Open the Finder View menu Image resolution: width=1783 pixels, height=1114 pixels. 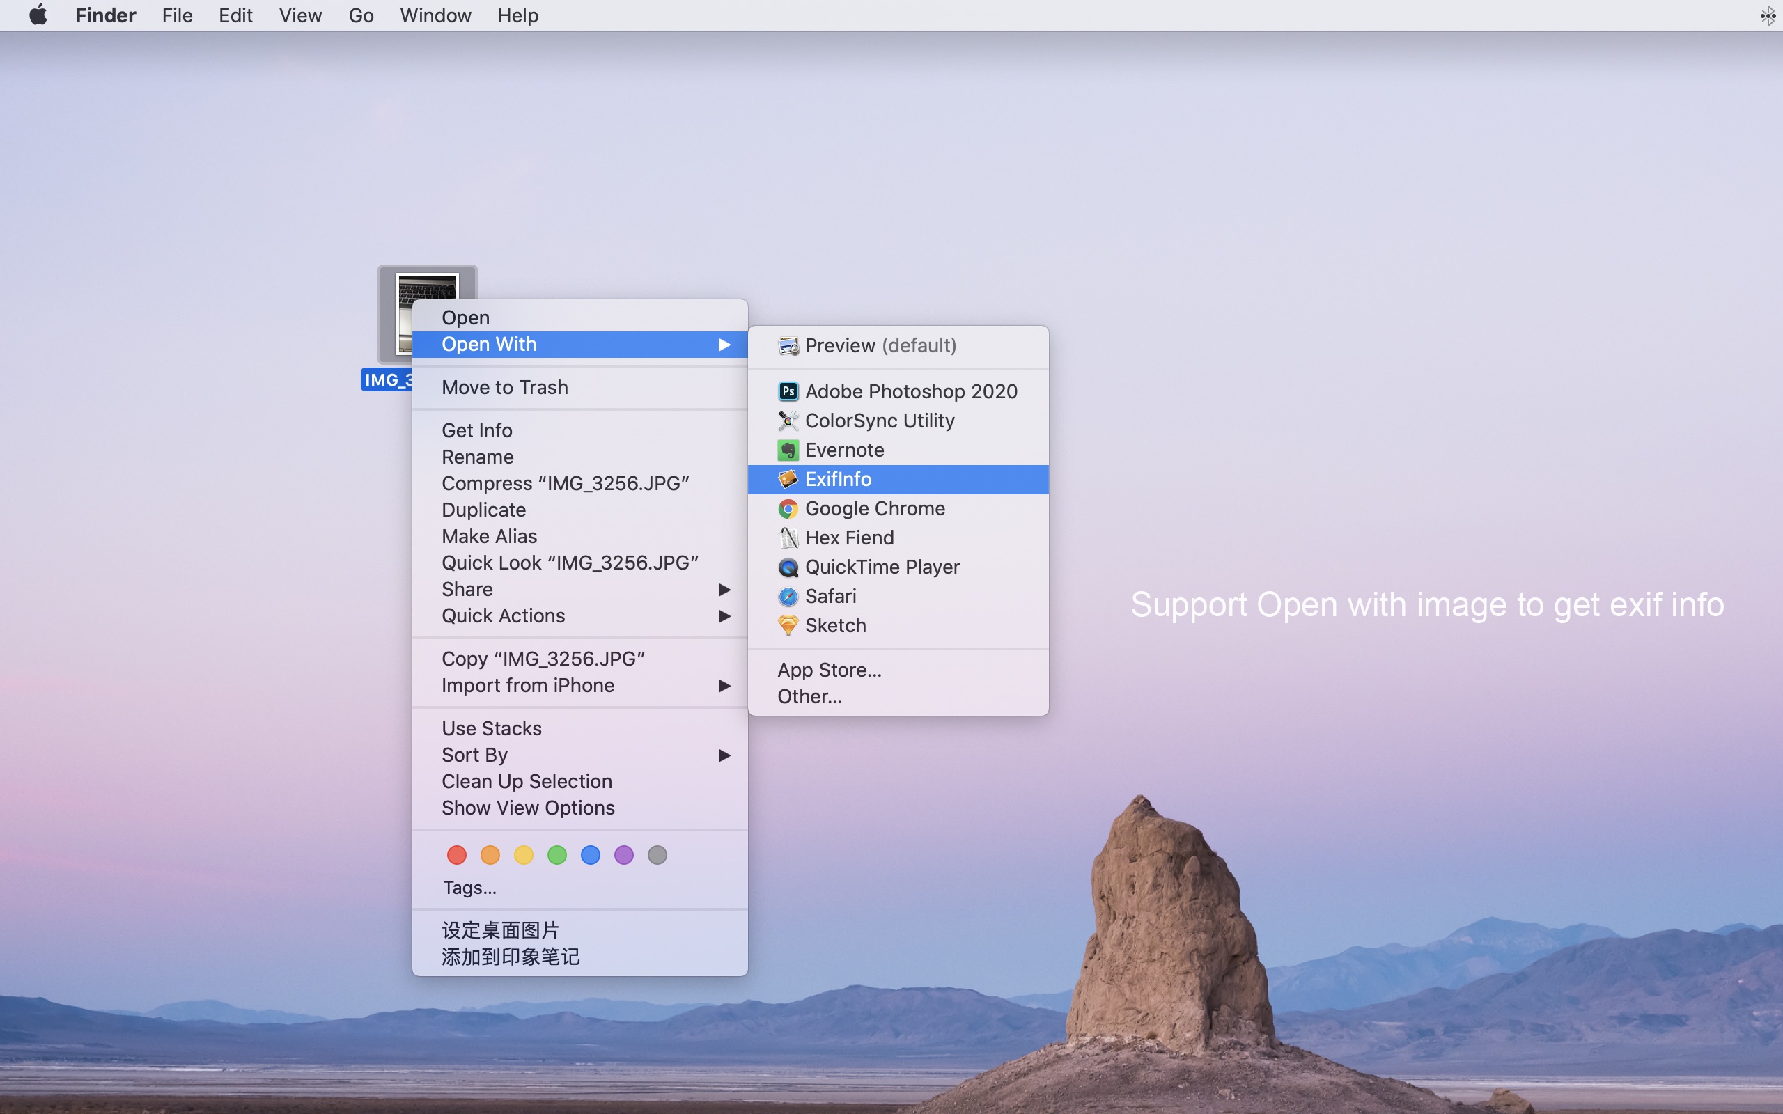coord(300,15)
